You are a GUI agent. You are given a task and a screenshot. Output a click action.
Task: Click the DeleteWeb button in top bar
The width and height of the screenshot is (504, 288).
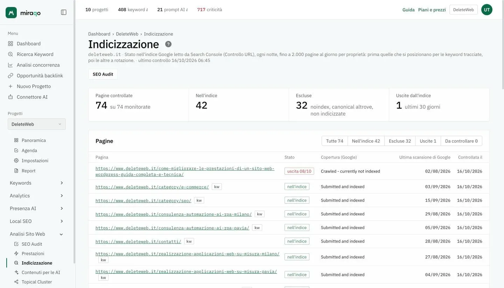click(463, 10)
